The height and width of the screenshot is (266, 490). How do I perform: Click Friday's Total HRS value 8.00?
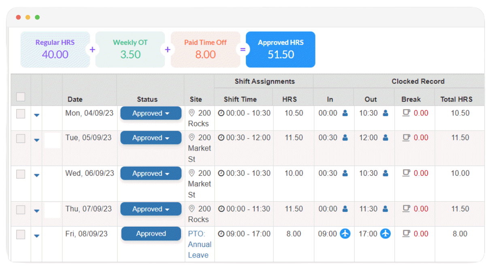[x=460, y=234]
